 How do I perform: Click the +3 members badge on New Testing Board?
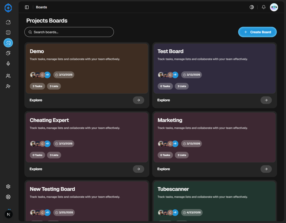[x=47, y=213]
